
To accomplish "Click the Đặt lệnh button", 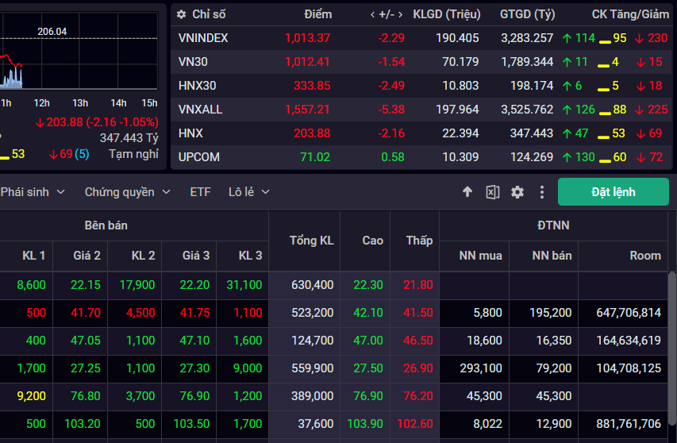I will point(613,191).
